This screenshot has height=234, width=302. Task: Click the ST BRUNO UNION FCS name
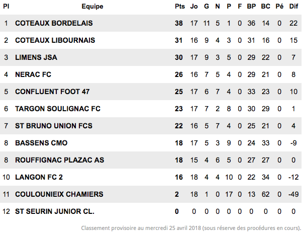pyautogui.click(x=54, y=126)
